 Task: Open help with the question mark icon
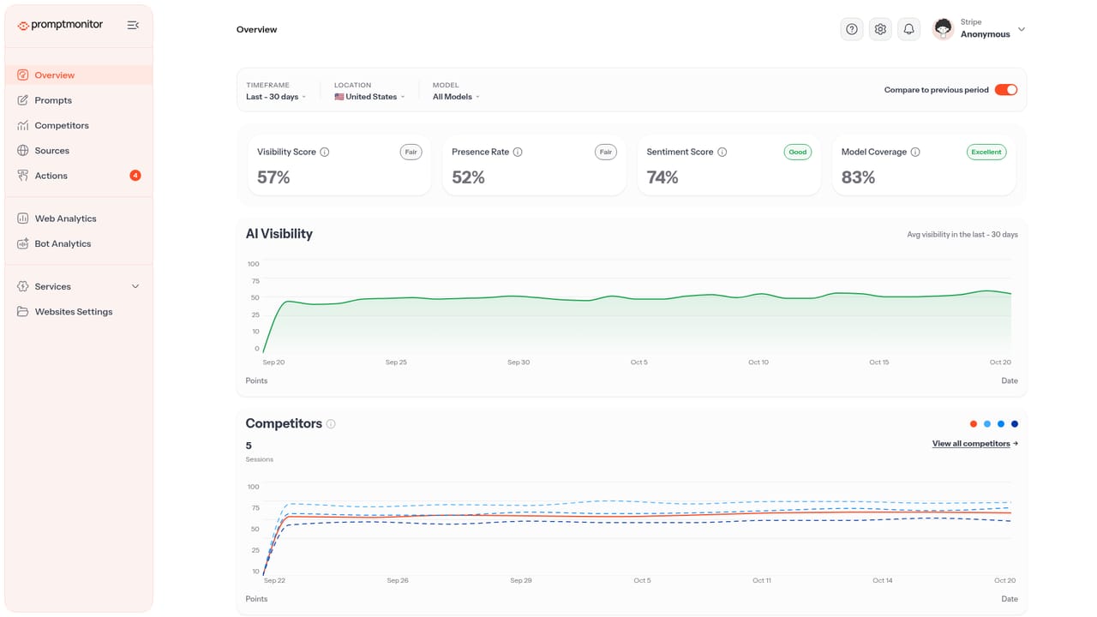pos(852,29)
